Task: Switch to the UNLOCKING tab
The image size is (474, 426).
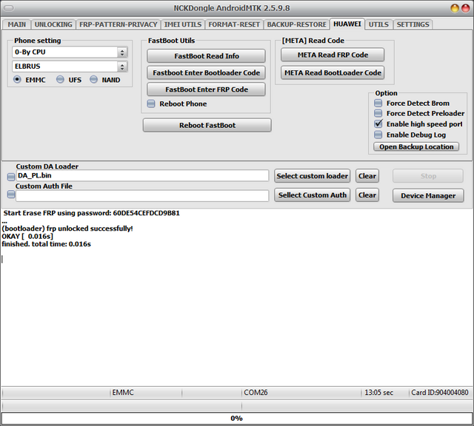Action: coord(53,24)
